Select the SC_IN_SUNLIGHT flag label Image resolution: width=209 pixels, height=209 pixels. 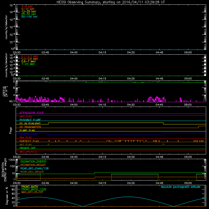point(30,123)
